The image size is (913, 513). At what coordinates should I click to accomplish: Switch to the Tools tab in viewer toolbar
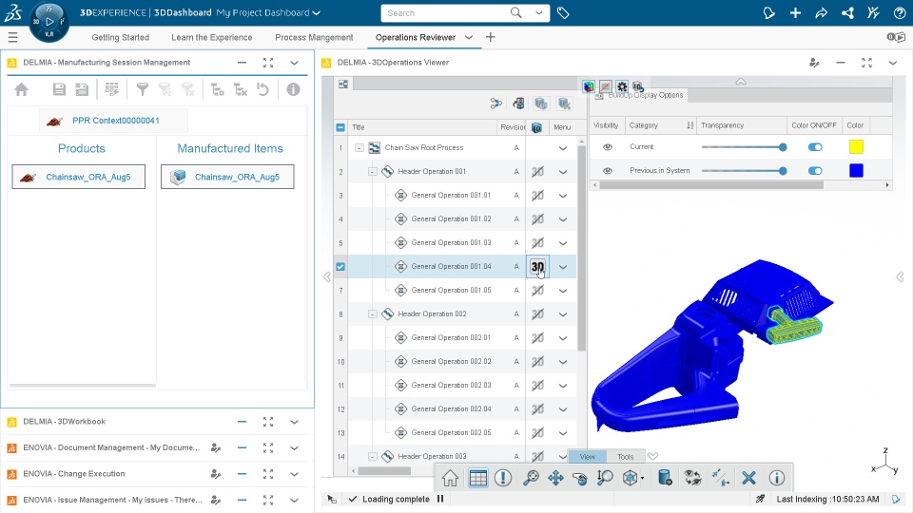coord(626,457)
